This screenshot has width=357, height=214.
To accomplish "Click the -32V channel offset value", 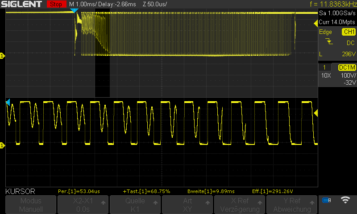I will click(350, 82).
